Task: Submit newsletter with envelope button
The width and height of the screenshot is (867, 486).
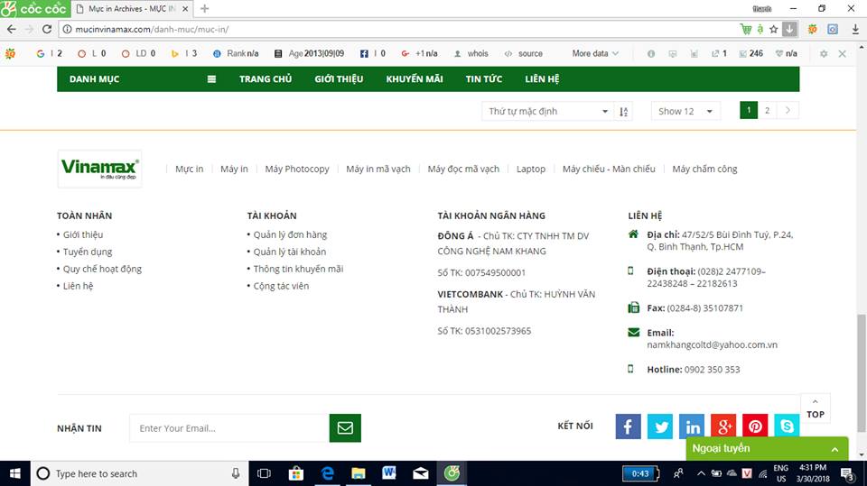Action: [x=345, y=428]
